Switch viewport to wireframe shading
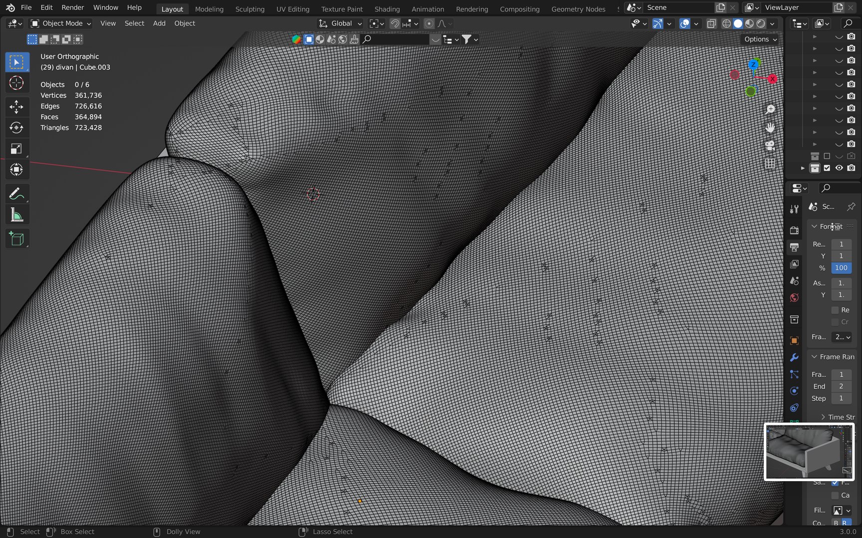Screen dimensions: 862x538 [x=726, y=23]
